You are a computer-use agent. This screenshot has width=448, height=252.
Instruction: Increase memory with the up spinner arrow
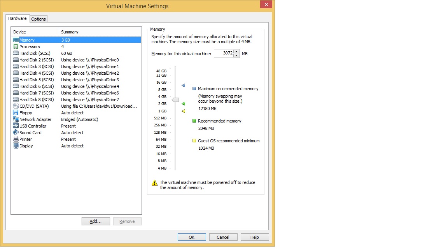[236, 52]
